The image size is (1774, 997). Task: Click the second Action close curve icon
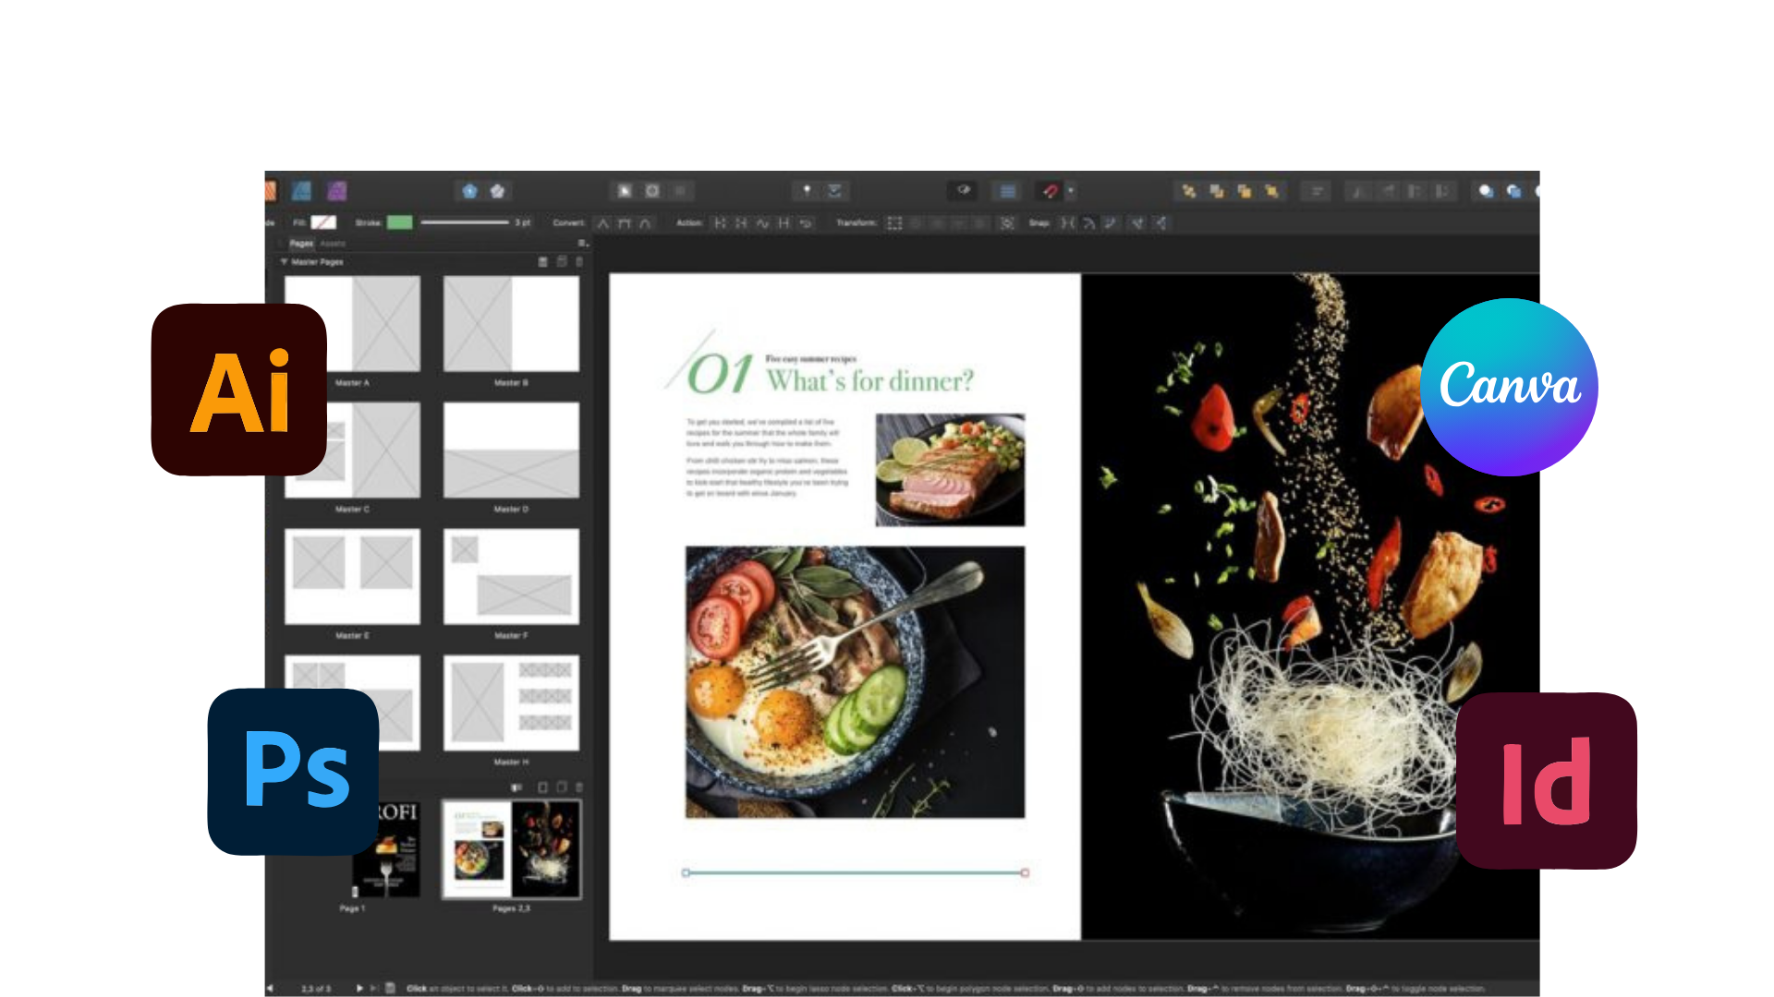click(x=741, y=223)
